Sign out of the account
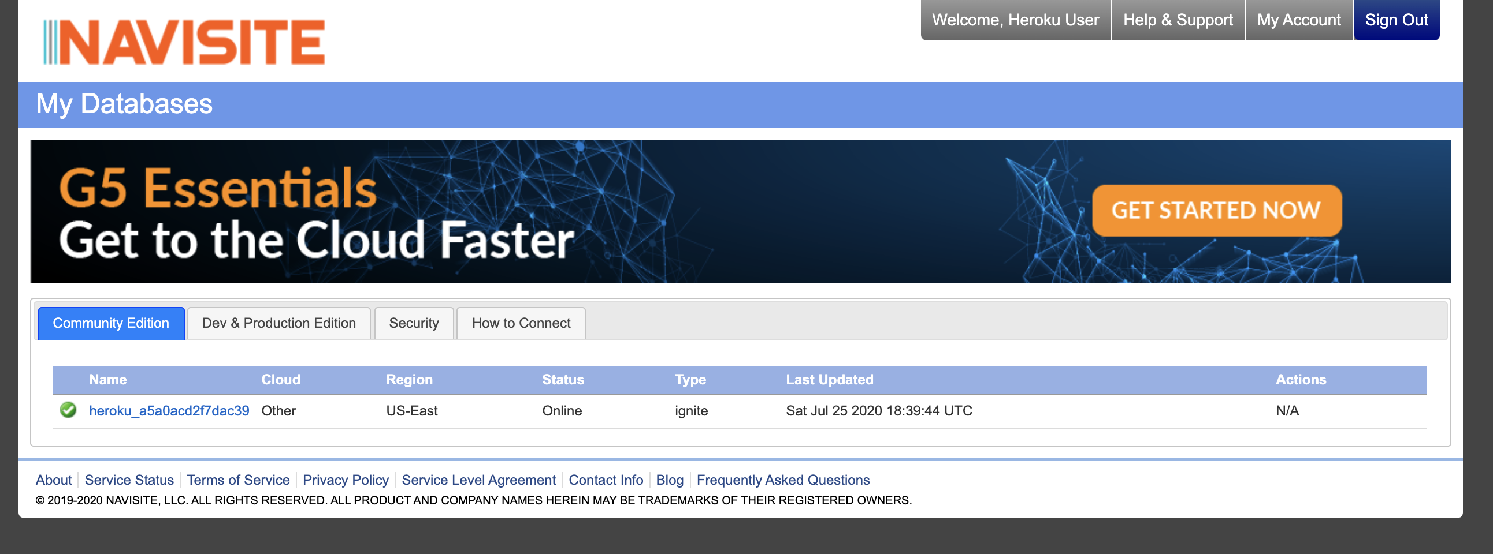 pyautogui.click(x=1396, y=20)
